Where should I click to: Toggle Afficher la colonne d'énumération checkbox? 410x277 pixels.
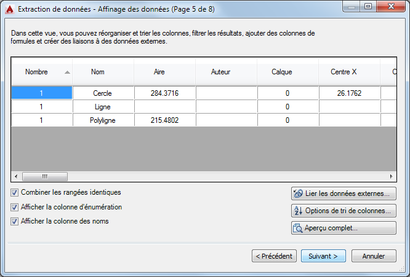coord(15,207)
